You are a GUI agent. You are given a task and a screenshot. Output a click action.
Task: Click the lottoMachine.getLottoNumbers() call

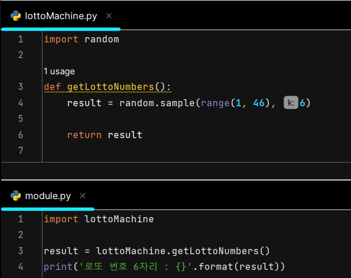click(x=183, y=251)
